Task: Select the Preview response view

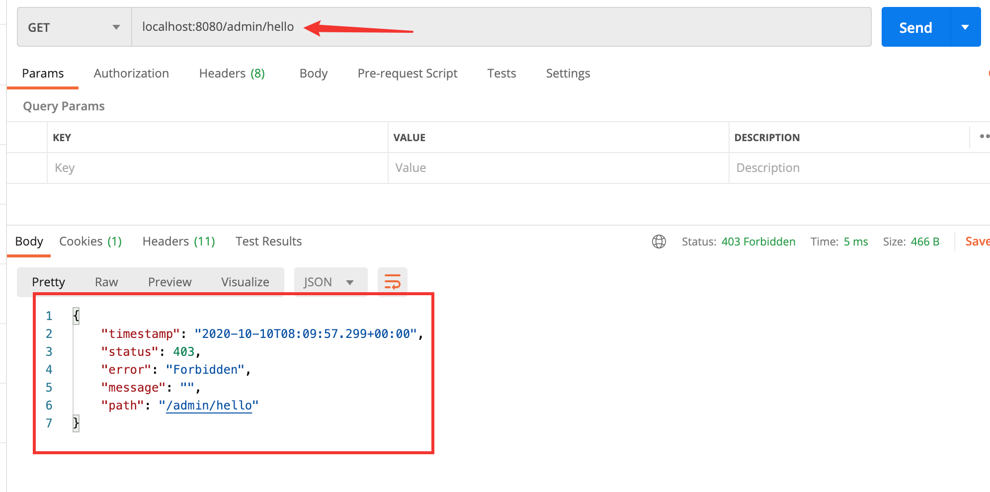Action: 169,282
